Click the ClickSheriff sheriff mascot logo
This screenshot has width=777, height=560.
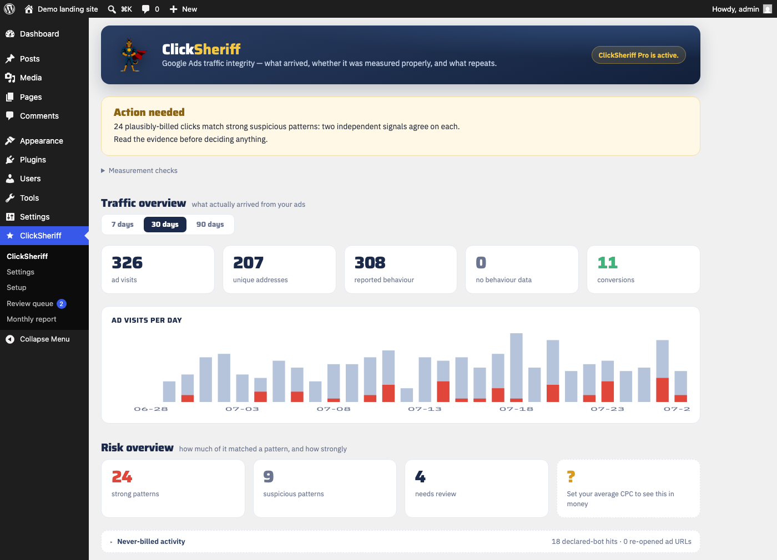tap(133, 55)
